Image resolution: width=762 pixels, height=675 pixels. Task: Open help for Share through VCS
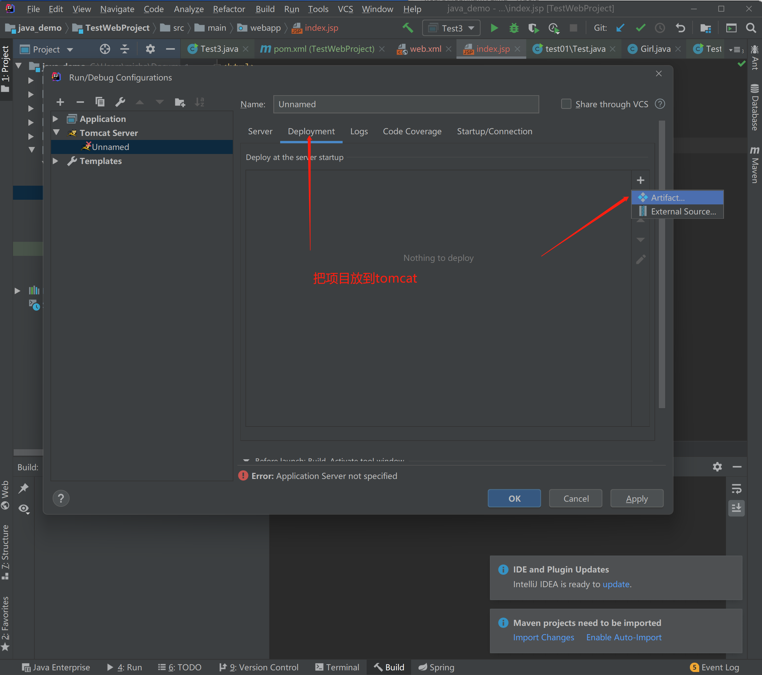pos(660,104)
